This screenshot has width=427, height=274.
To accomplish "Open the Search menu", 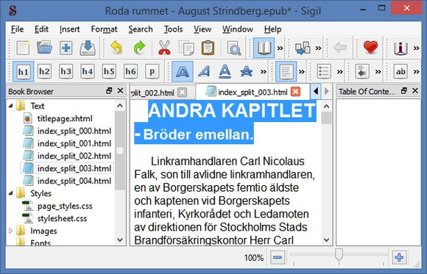I will (141, 29).
